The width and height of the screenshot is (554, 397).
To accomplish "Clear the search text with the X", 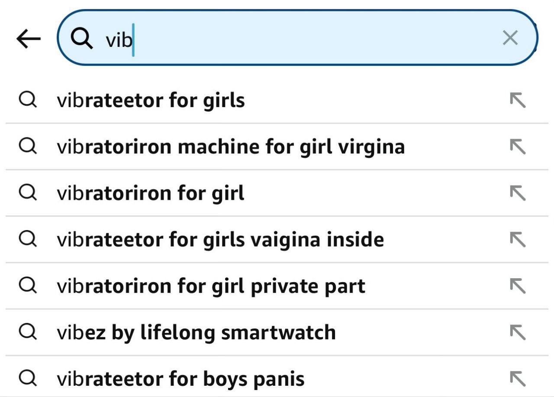I will 511,38.
